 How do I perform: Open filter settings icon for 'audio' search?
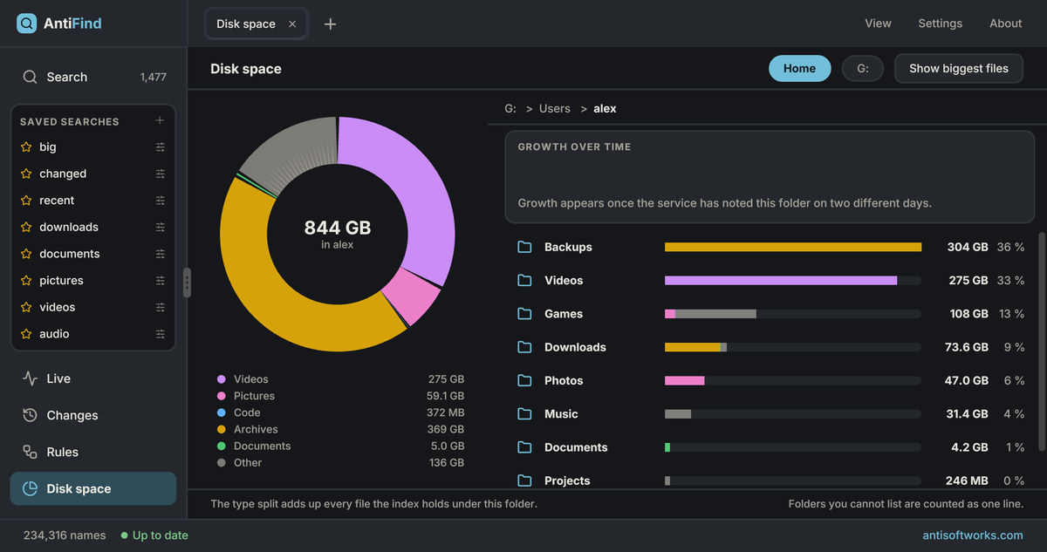161,334
